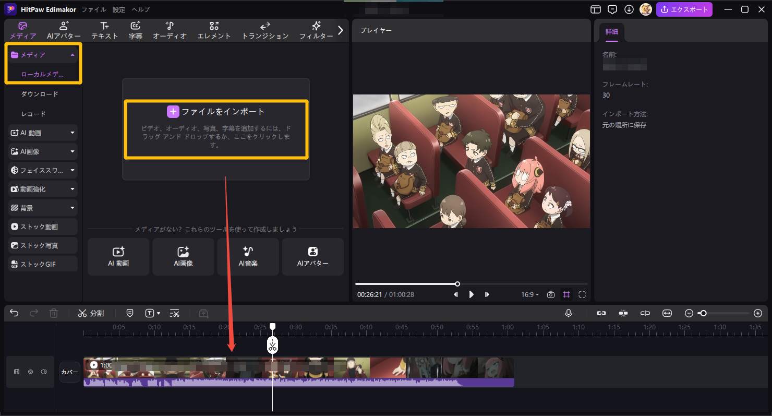
Task: Switch to the オーディオ tab
Action: click(x=169, y=30)
